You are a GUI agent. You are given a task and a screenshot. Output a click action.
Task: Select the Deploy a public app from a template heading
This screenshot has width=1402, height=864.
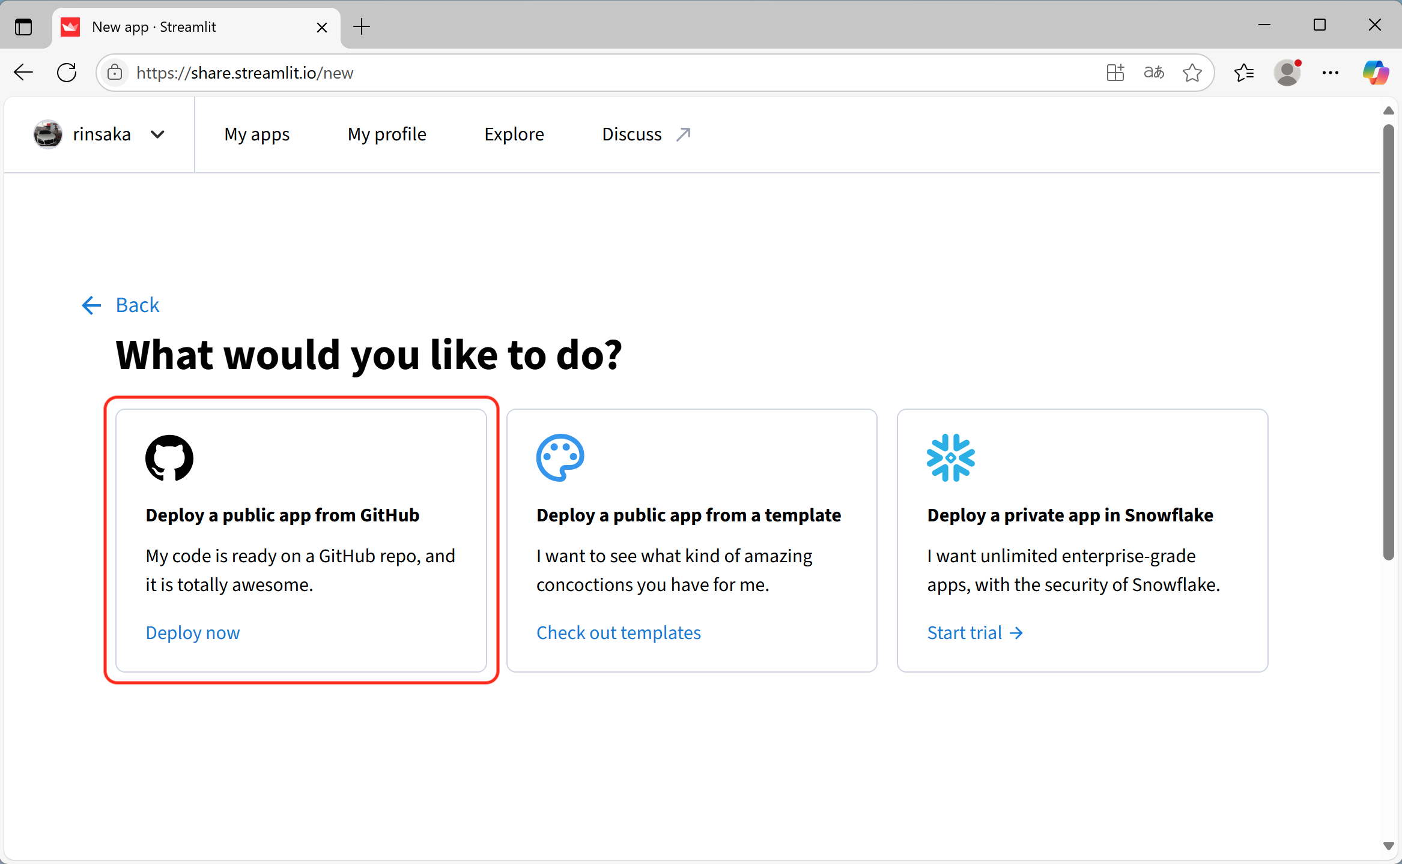coord(688,515)
